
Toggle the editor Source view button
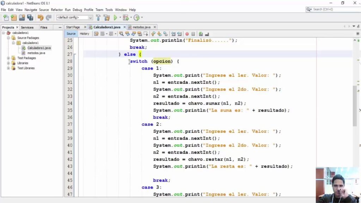point(71,34)
